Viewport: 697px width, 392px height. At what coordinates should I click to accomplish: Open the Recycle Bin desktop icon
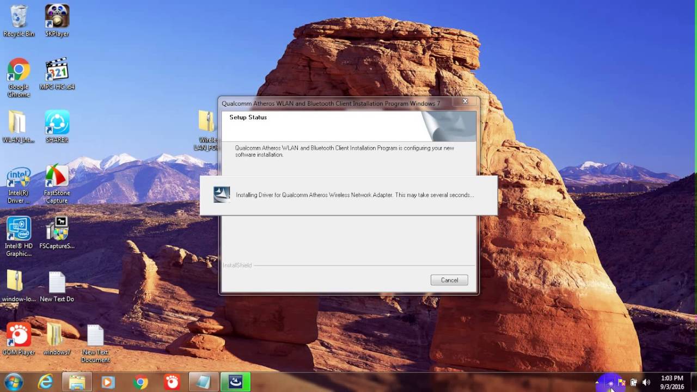coord(19,21)
